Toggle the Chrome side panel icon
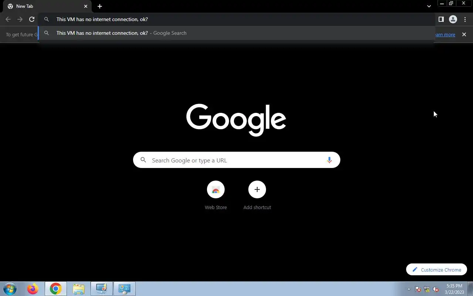Screen dimensions: 473x296 [x=441, y=19]
